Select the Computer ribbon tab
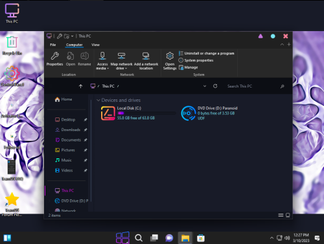Image resolution: width=324 pixels, height=244 pixels. pyautogui.click(x=75, y=45)
